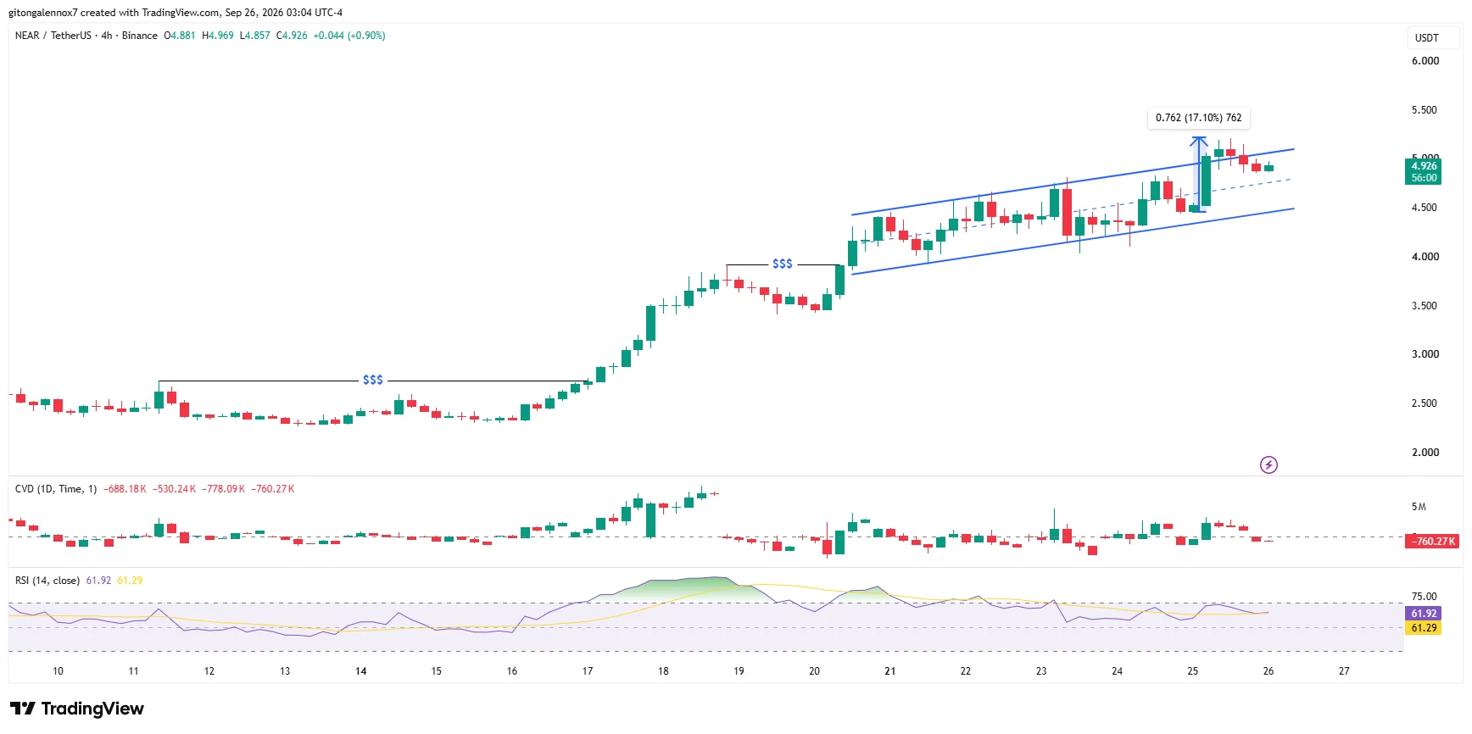Select the USDT currency label
The image size is (1472, 734).
tap(1427, 38)
